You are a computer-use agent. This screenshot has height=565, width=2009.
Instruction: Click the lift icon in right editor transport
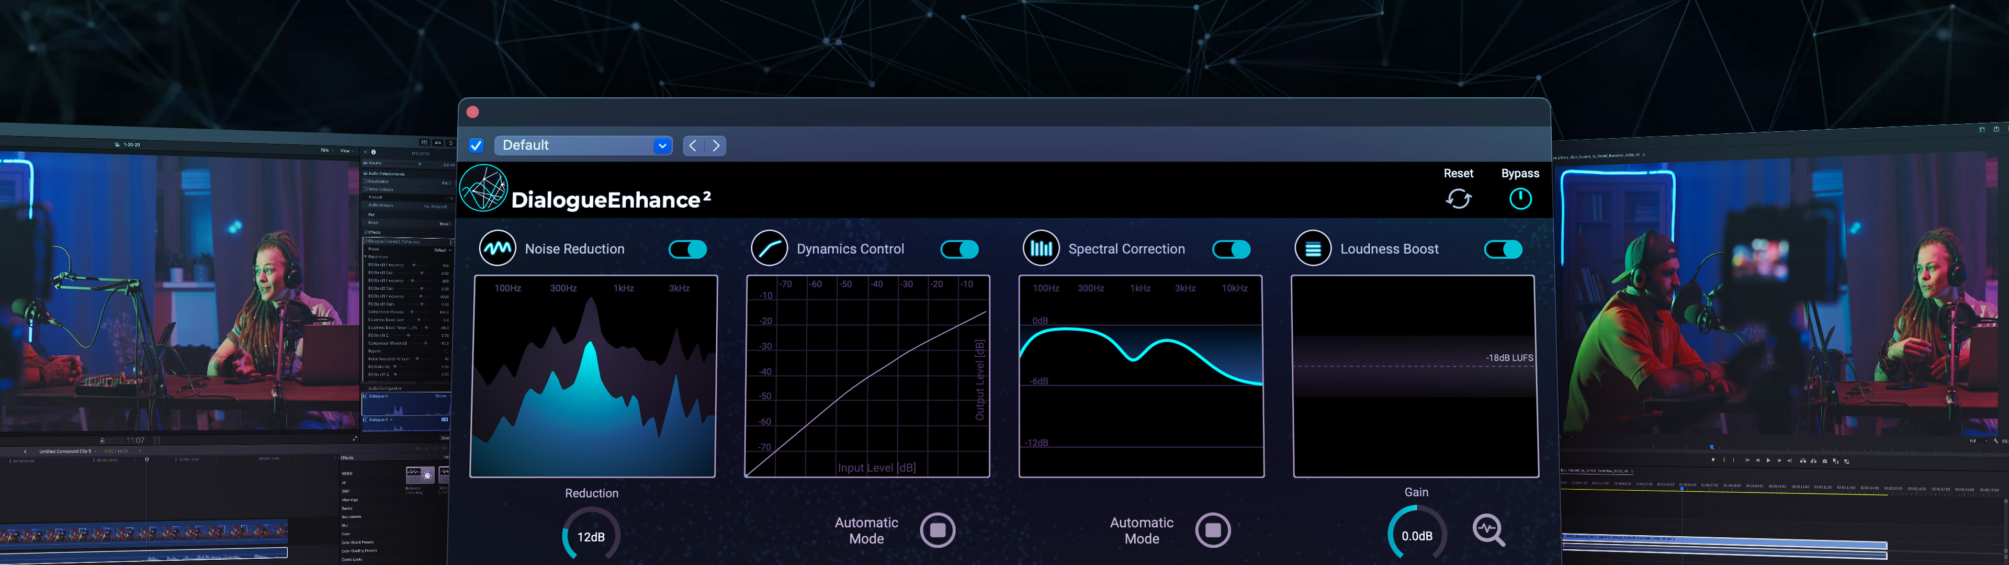[x=1803, y=461]
